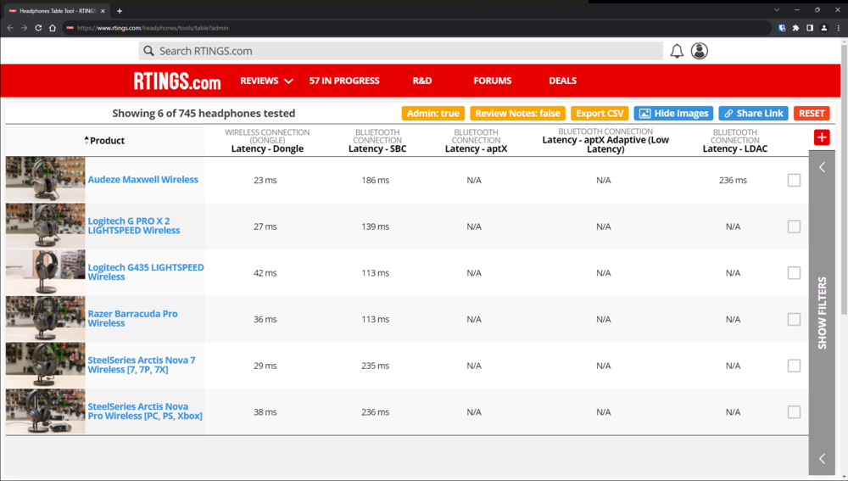Select the SteelSeries Arctis Nova Pro checkbox
The height and width of the screenshot is (481, 848).
click(x=794, y=412)
